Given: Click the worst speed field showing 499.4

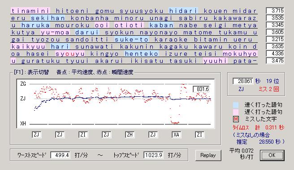Looking at the screenshot, I should pyautogui.click(x=61, y=155).
